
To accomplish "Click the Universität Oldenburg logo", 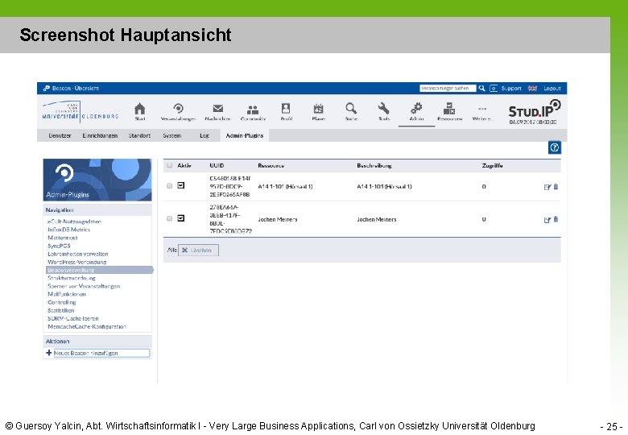I will point(81,110).
